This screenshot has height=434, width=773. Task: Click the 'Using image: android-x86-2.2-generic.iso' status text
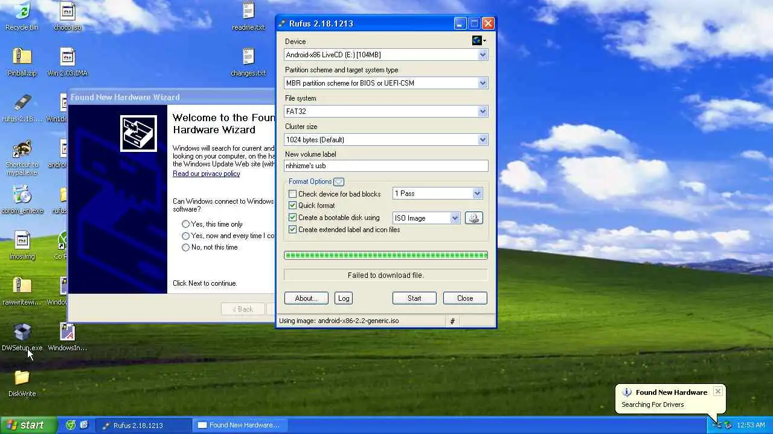click(x=339, y=321)
